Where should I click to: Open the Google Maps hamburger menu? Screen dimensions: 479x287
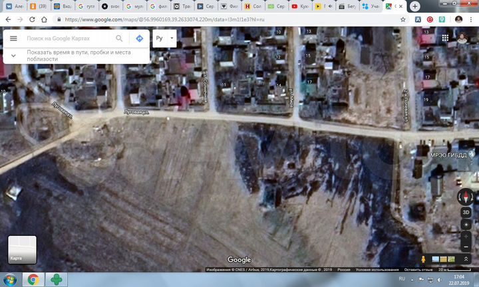(x=13, y=39)
